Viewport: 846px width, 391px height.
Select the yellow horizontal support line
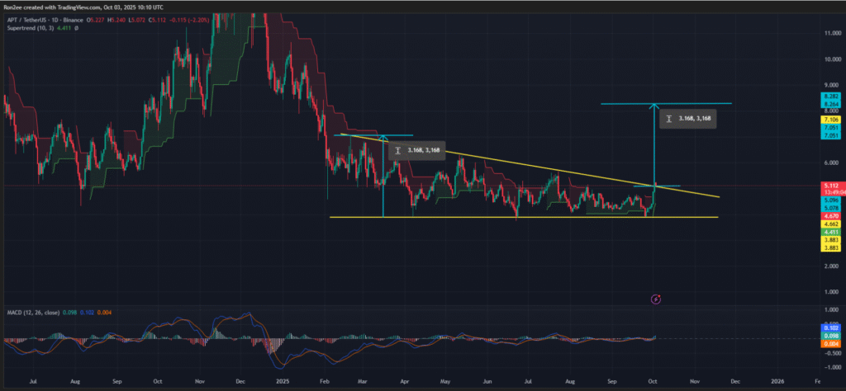[x=496, y=217]
